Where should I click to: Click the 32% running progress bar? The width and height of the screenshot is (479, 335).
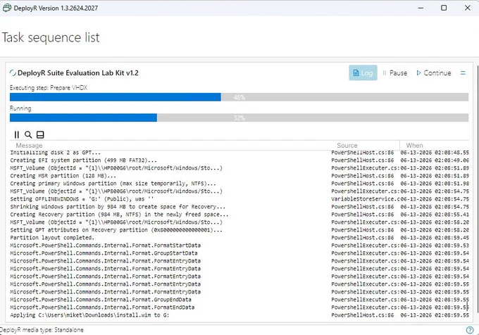click(240, 118)
